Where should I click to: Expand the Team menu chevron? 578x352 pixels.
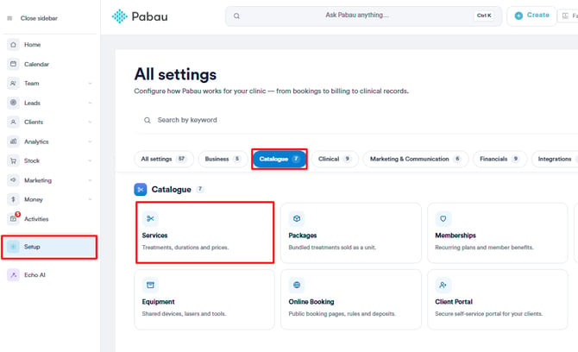[x=90, y=84]
